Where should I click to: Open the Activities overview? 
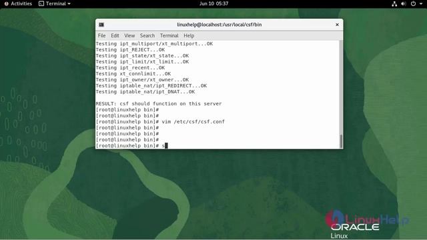click(18, 3)
